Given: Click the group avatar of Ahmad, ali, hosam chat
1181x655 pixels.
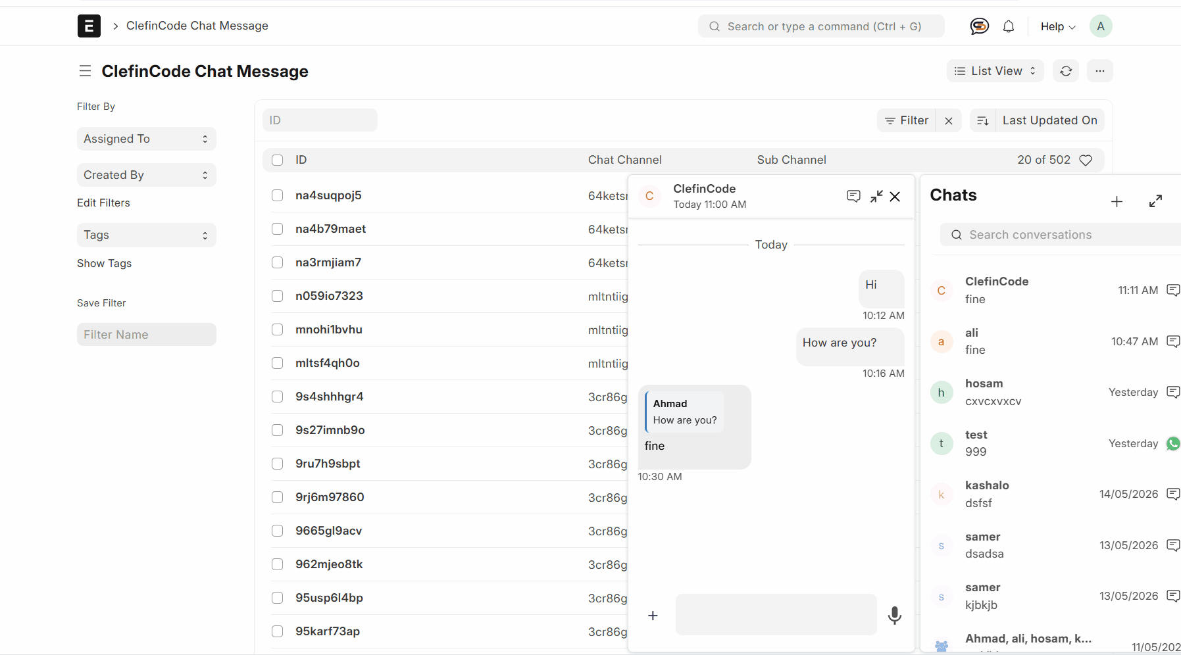Looking at the screenshot, I should point(942,646).
